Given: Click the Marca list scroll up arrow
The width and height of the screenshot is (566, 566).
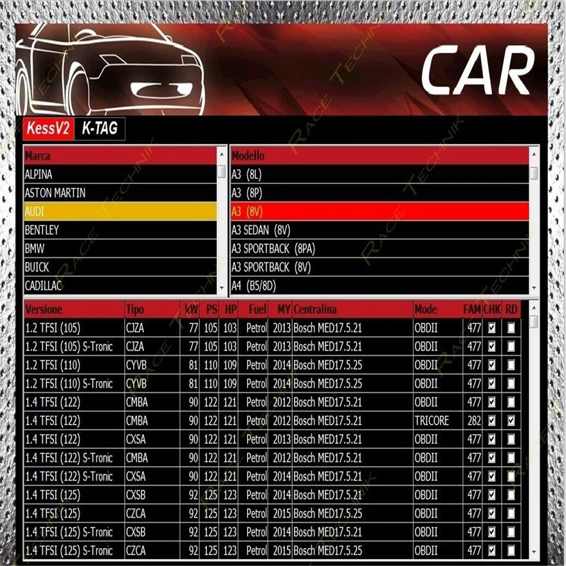Looking at the screenshot, I should pos(222,154).
